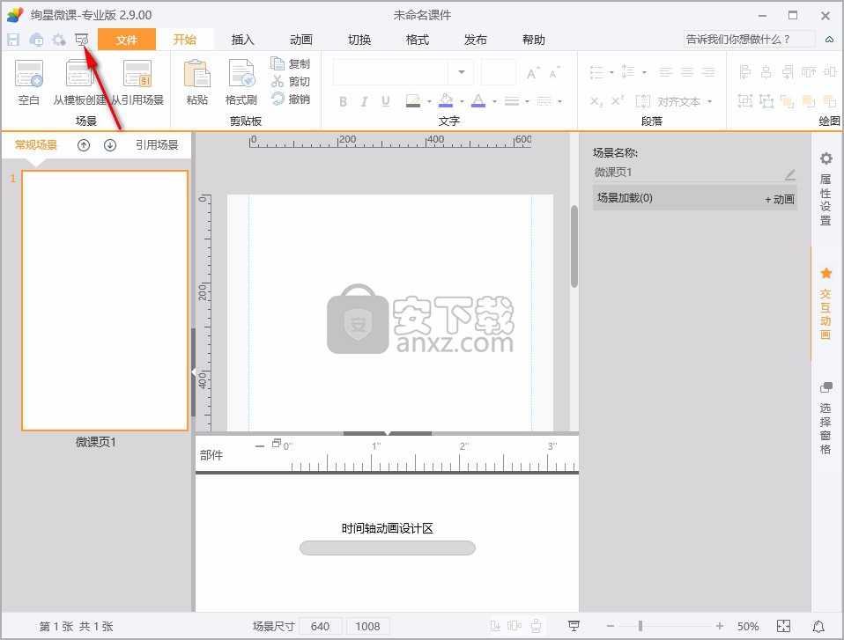Click the + 动画 add animation button
The width and height of the screenshot is (844, 640).
[780, 200]
